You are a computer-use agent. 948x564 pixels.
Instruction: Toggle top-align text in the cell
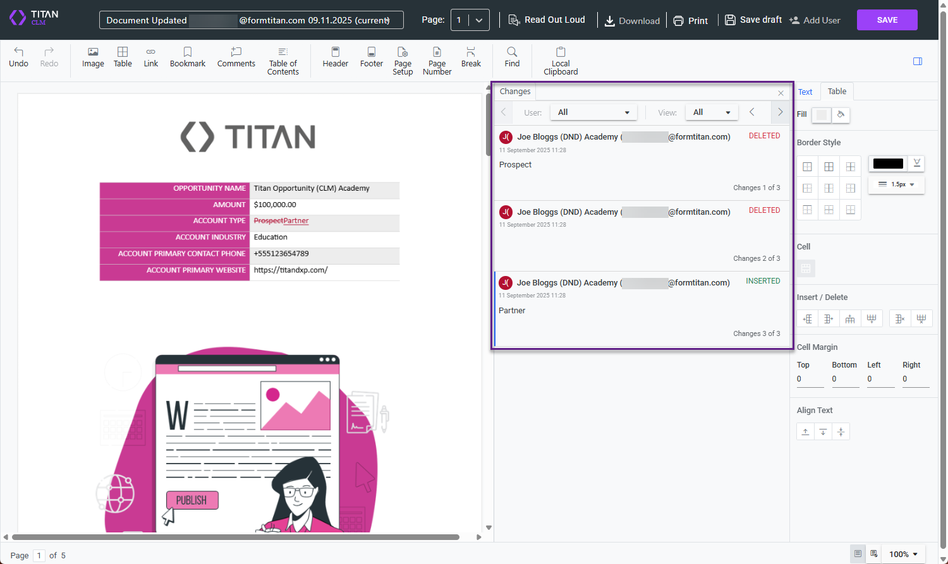pos(806,431)
